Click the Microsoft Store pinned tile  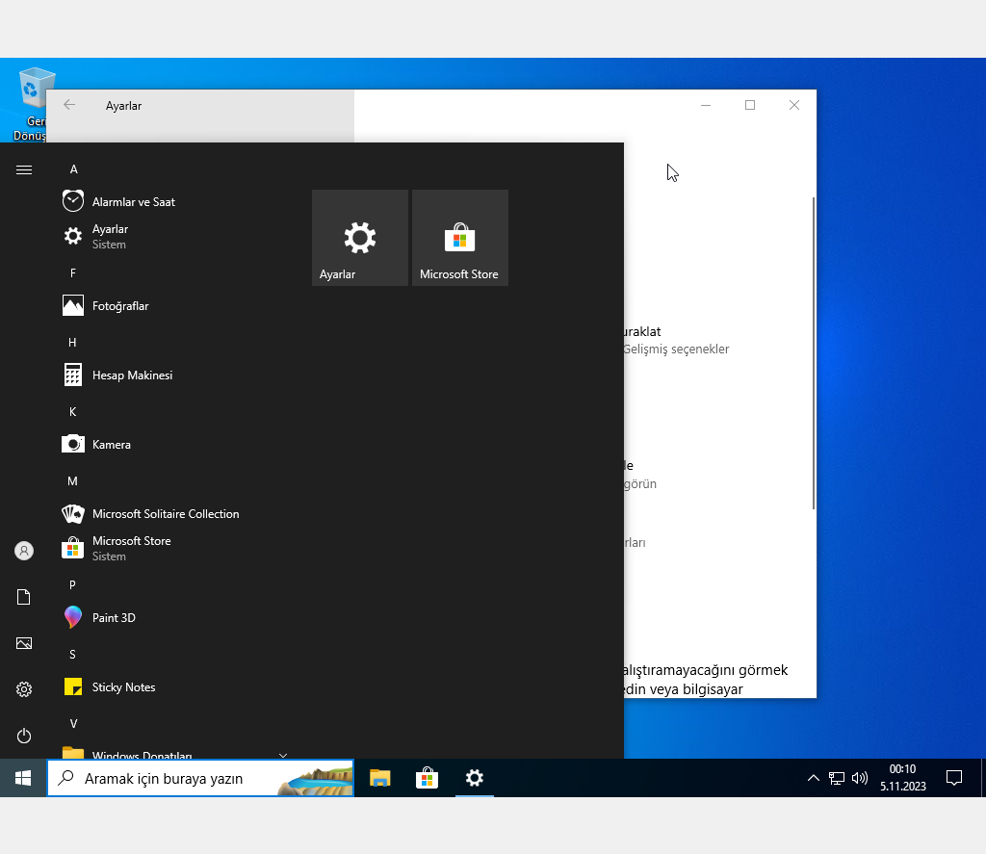[459, 238]
